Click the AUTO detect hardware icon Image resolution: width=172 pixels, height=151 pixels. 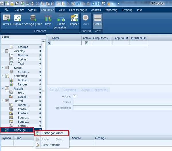27,4
